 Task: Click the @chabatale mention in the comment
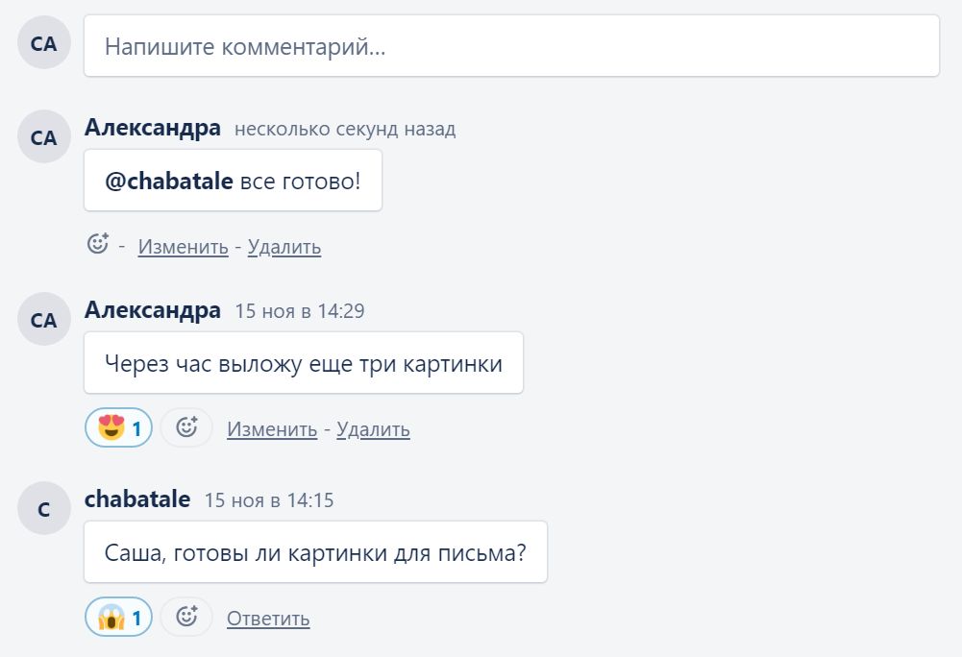pos(169,180)
